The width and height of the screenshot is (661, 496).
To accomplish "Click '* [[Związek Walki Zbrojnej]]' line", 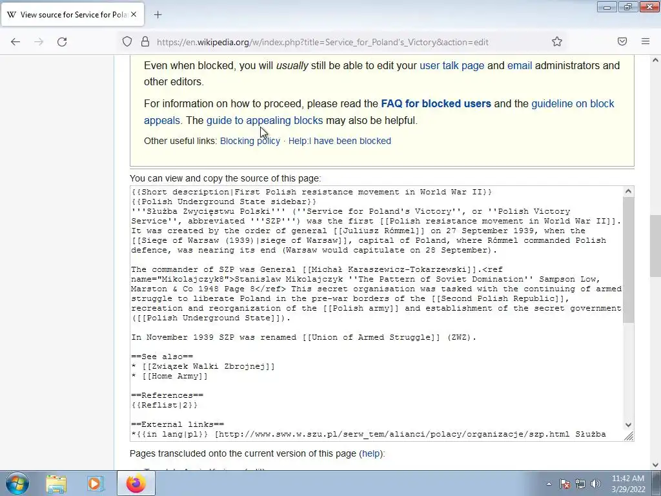I will (x=203, y=367).
